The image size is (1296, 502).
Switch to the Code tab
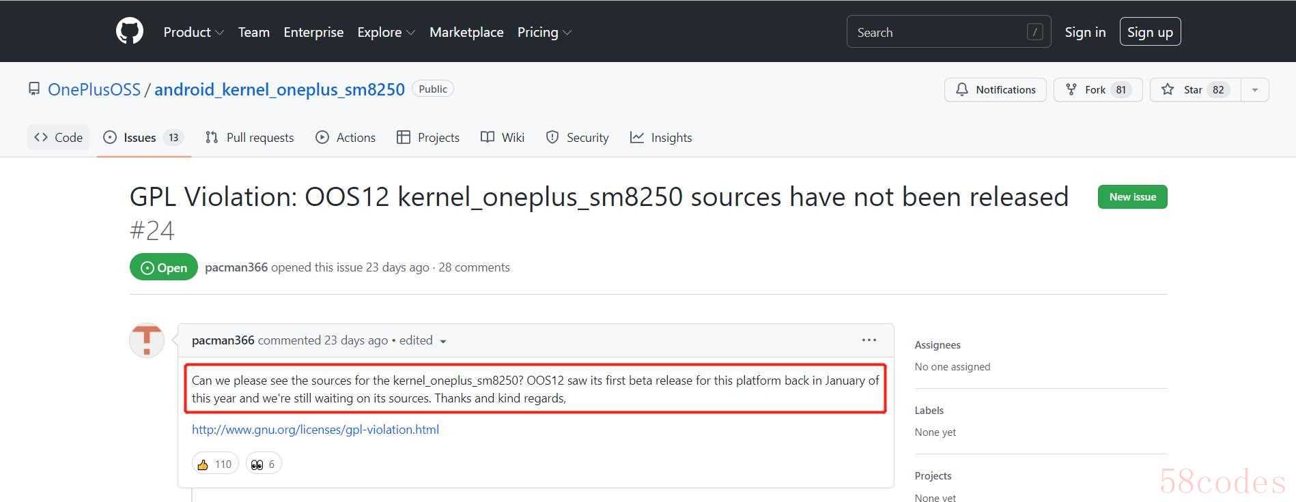[x=59, y=137]
